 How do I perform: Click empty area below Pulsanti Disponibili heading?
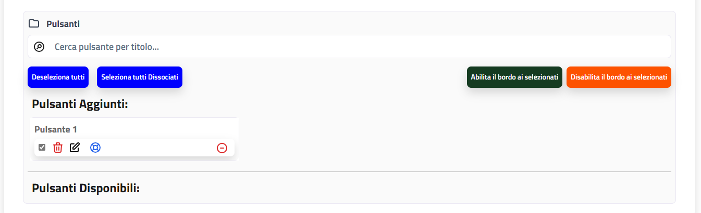(x=349, y=199)
